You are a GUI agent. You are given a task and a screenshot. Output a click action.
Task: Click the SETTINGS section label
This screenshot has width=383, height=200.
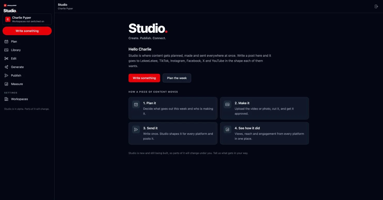pyautogui.click(x=11, y=93)
